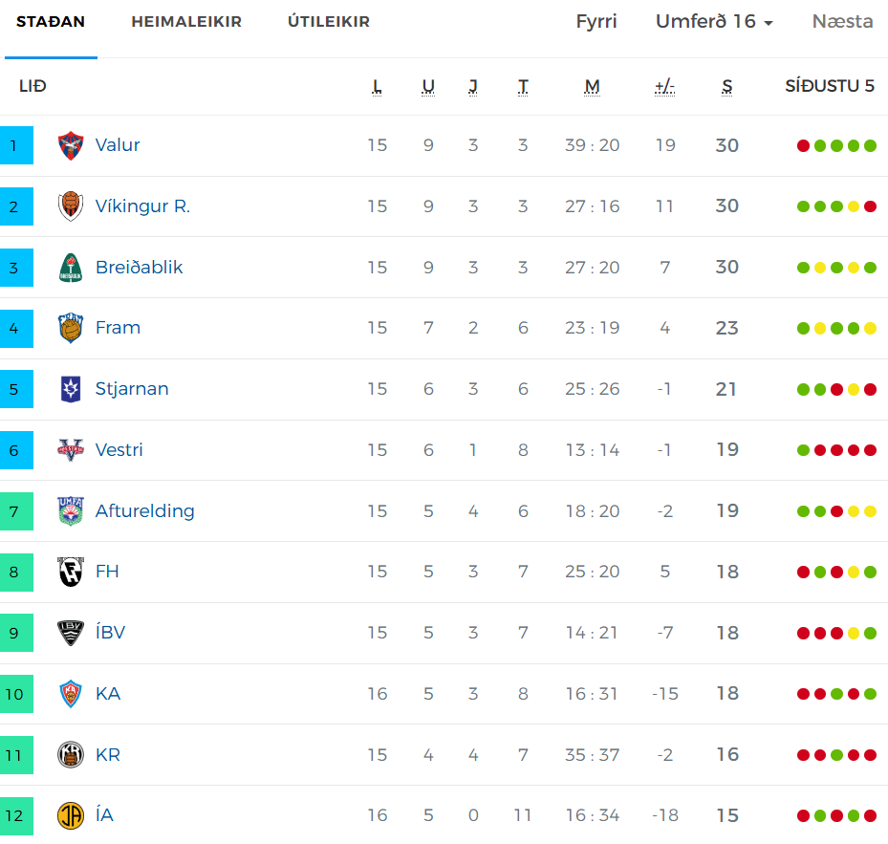Click the ÍA yellow round logo
The image size is (888, 844).
71,815
